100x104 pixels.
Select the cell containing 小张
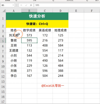click(x=14, y=66)
